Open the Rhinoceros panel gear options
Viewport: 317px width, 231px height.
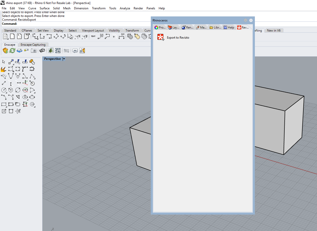pos(246,20)
